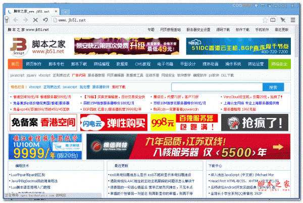Image resolution: width=303 pixels, height=203 pixels.
Task: Click the blue 搜索 search button
Action: (x=273, y=88)
